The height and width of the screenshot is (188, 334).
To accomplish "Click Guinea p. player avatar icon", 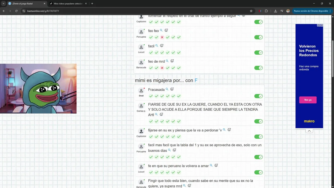I will (x=141, y=106).
